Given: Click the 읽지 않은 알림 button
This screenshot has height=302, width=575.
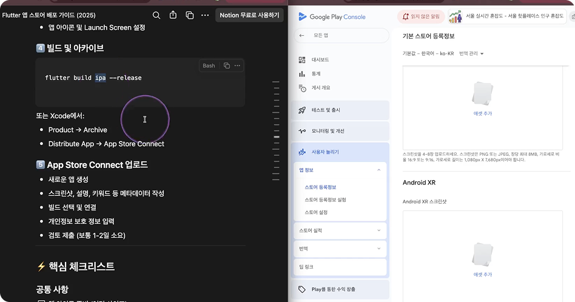Looking at the screenshot, I should pos(421,17).
